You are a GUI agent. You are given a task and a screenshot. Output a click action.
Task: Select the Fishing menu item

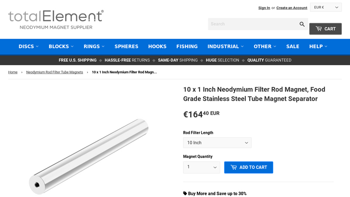[x=187, y=46]
